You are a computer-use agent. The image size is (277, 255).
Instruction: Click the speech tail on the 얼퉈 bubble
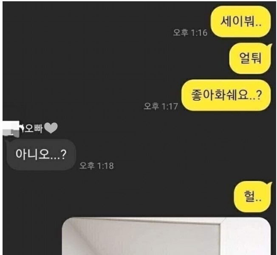point(269,46)
